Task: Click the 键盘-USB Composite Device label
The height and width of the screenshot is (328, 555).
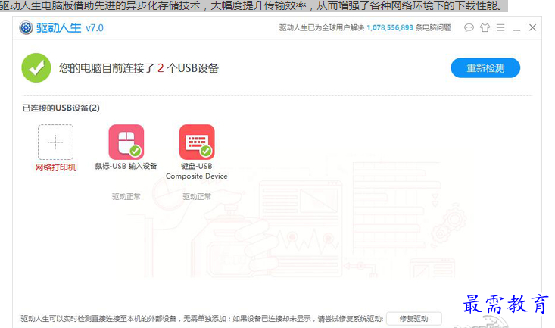Action: click(x=197, y=171)
